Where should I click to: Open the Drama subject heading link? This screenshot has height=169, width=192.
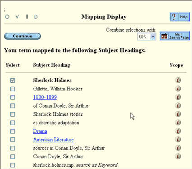(x=40, y=131)
